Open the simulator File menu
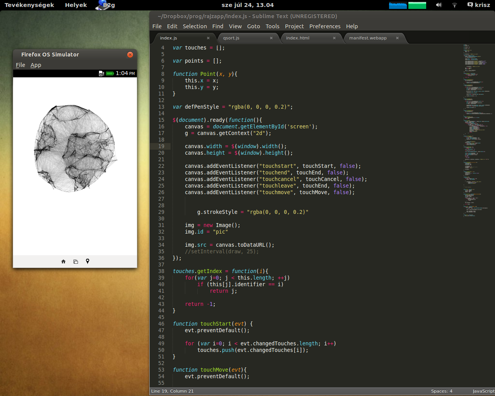The image size is (495, 396). point(20,65)
